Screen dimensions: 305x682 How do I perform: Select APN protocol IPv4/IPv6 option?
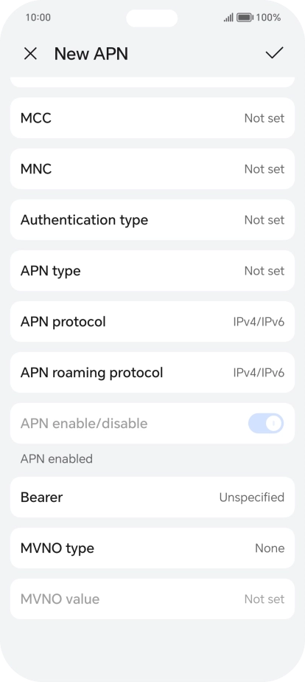tap(152, 321)
